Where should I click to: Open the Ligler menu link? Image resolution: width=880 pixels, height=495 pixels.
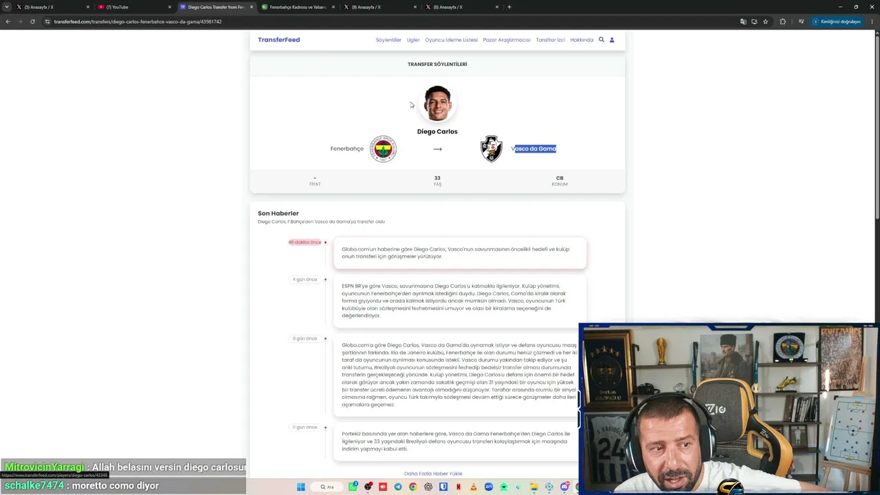point(413,40)
